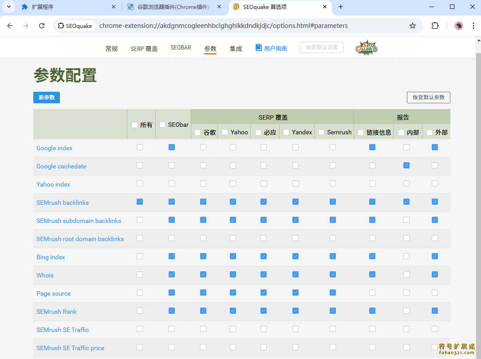The image size is (481, 359).
Task: Bookmark this page with the star icon
Action: pos(413,26)
